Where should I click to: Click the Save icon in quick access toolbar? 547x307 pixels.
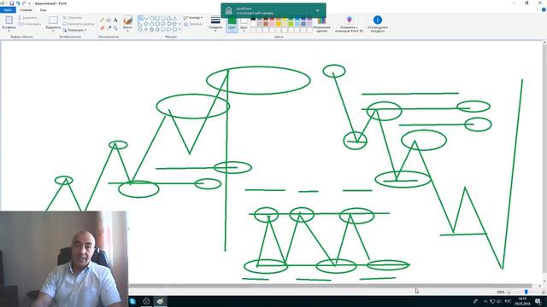[x=11, y=3]
